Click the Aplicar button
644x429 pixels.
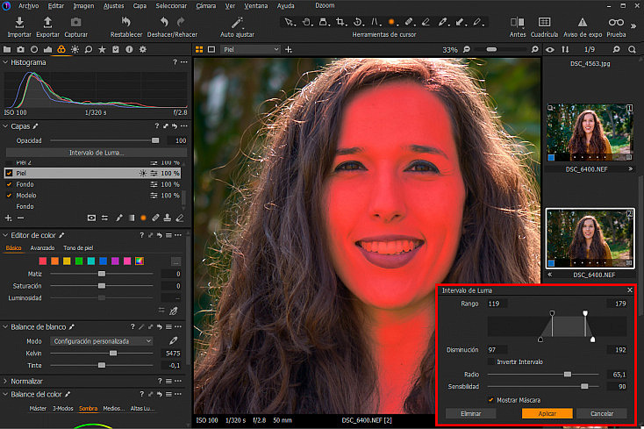[x=547, y=413]
